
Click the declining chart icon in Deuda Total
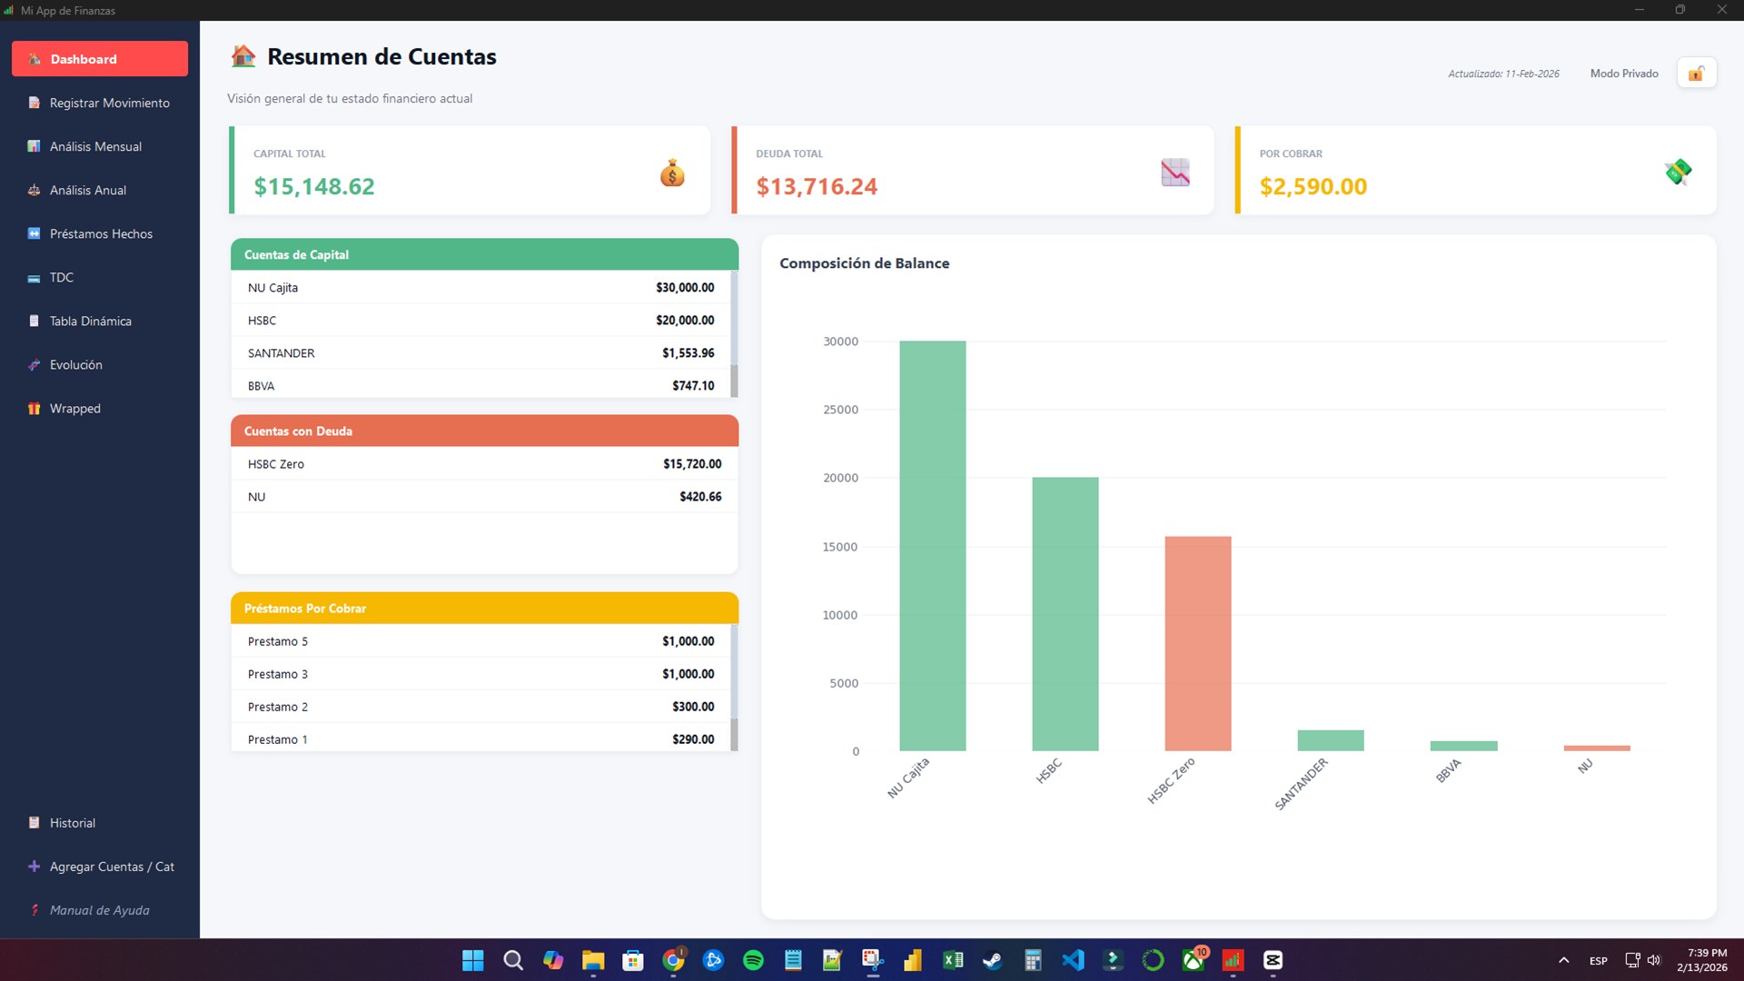click(1174, 173)
